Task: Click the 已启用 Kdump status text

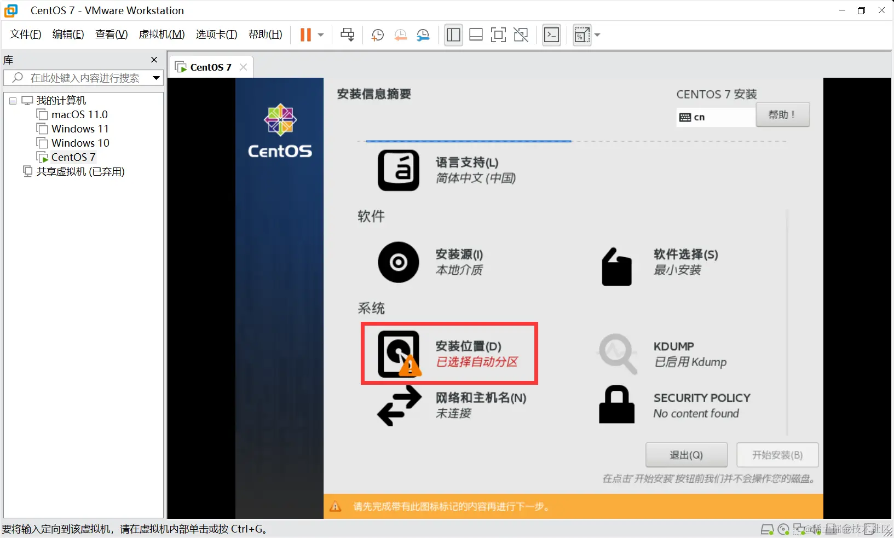Action: [690, 362]
